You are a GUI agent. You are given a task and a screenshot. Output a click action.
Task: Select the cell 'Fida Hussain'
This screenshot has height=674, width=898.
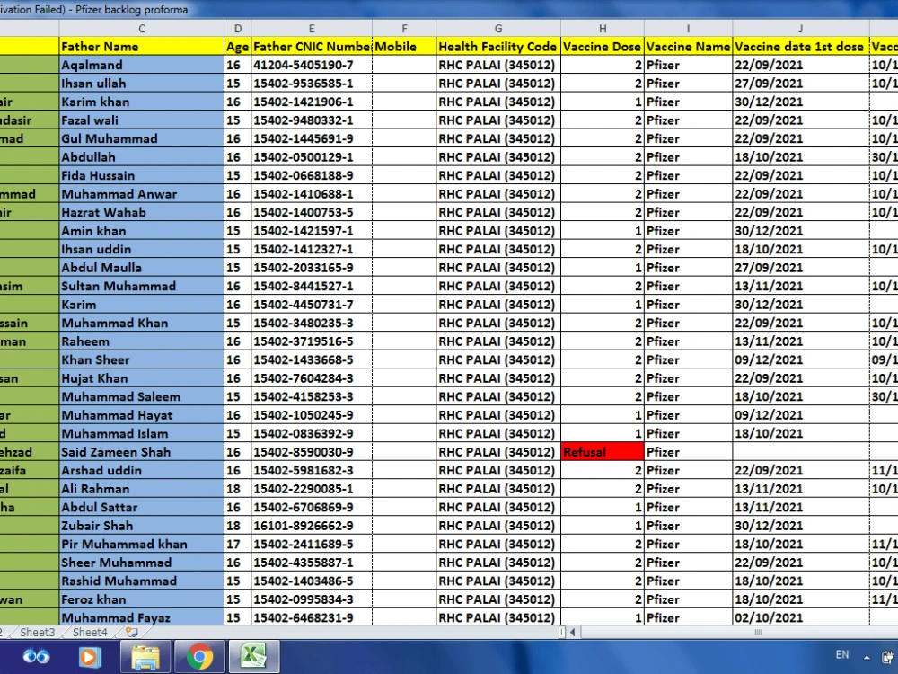tap(142, 175)
